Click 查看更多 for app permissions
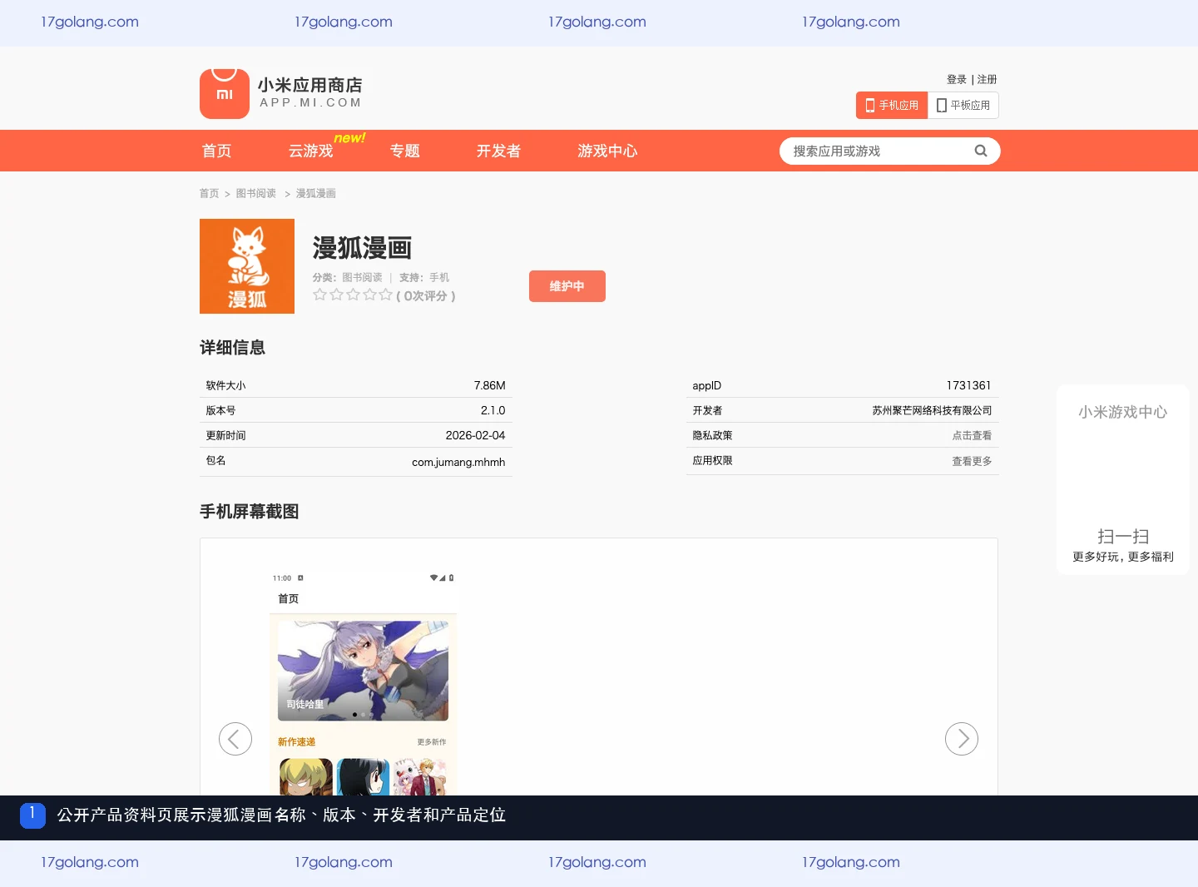The image size is (1198, 887). coord(972,461)
